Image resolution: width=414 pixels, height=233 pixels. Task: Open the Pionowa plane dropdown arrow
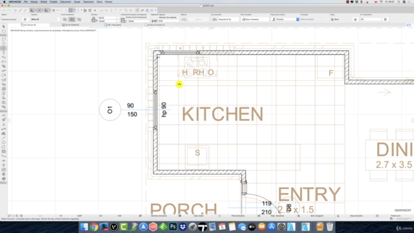[298, 19]
